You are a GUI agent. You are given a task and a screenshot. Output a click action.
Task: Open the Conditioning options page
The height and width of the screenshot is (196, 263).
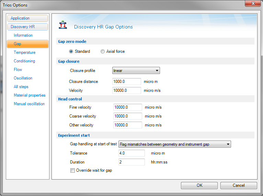coord(24,61)
